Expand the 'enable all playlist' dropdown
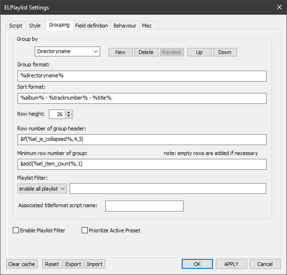Image resolution: width=287 pixels, height=275 pixels. tap(42, 189)
